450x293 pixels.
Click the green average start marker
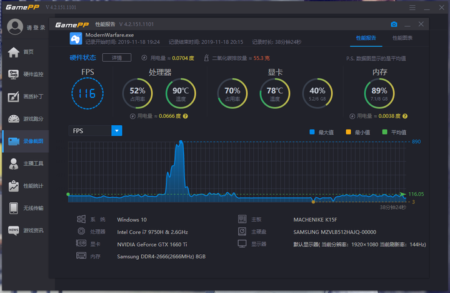pos(68,194)
